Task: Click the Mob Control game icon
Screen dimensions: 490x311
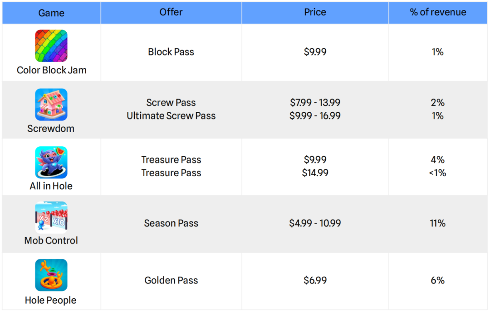Action: point(51,218)
